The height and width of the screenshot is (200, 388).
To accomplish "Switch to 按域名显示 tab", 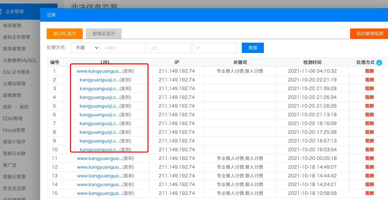I will (x=104, y=34).
